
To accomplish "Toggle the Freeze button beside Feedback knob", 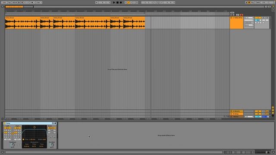I will (x=19, y=145).
